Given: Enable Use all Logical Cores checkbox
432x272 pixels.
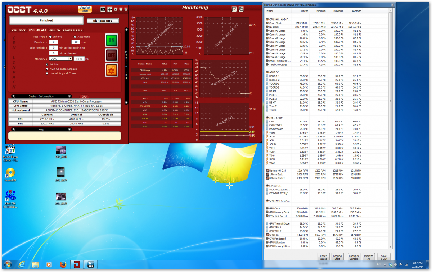Looking at the screenshot, I should click(47, 73).
